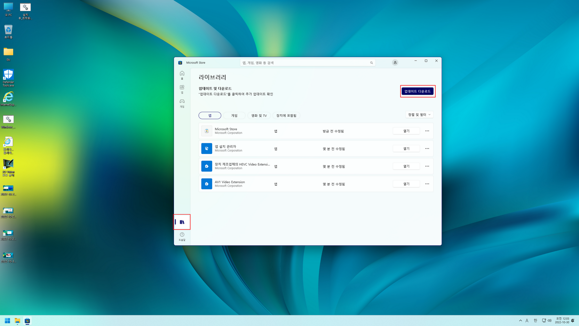The width and height of the screenshot is (579, 326).
Task: Click 앱 설치 관리자 name text
Action: click(x=225, y=147)
